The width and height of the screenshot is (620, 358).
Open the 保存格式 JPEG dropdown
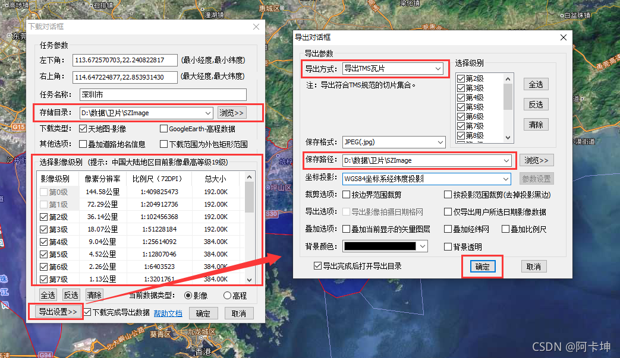click(x=440, y=142)
